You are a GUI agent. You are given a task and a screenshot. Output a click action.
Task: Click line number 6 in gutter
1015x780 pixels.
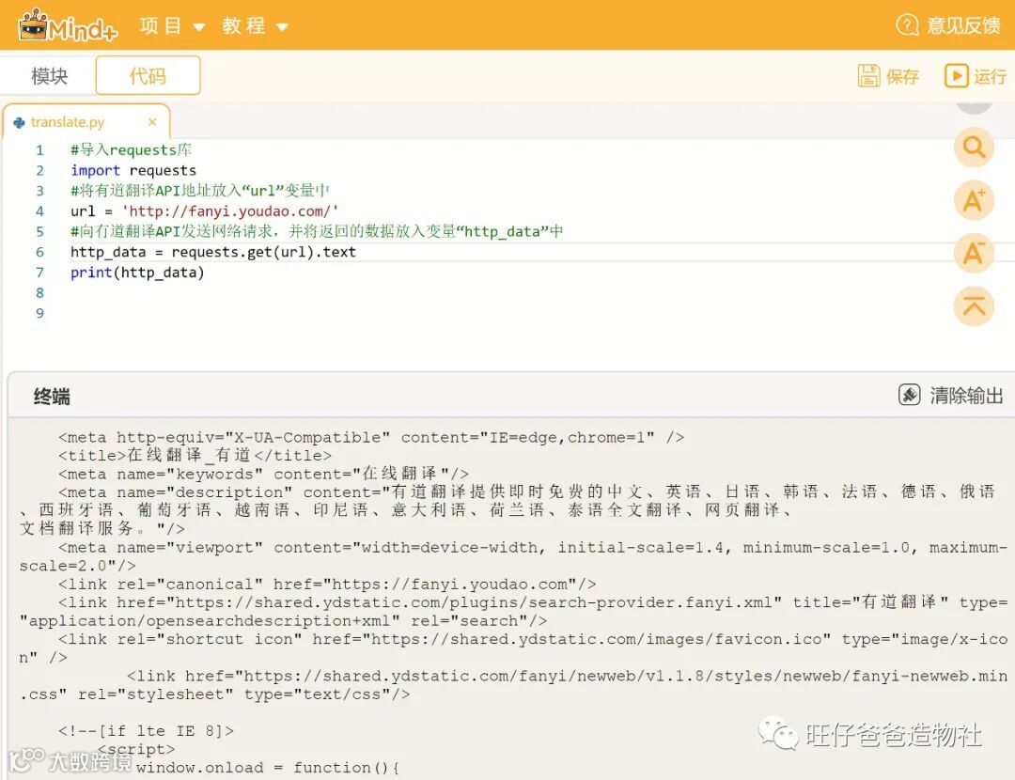tap(39, 252)
